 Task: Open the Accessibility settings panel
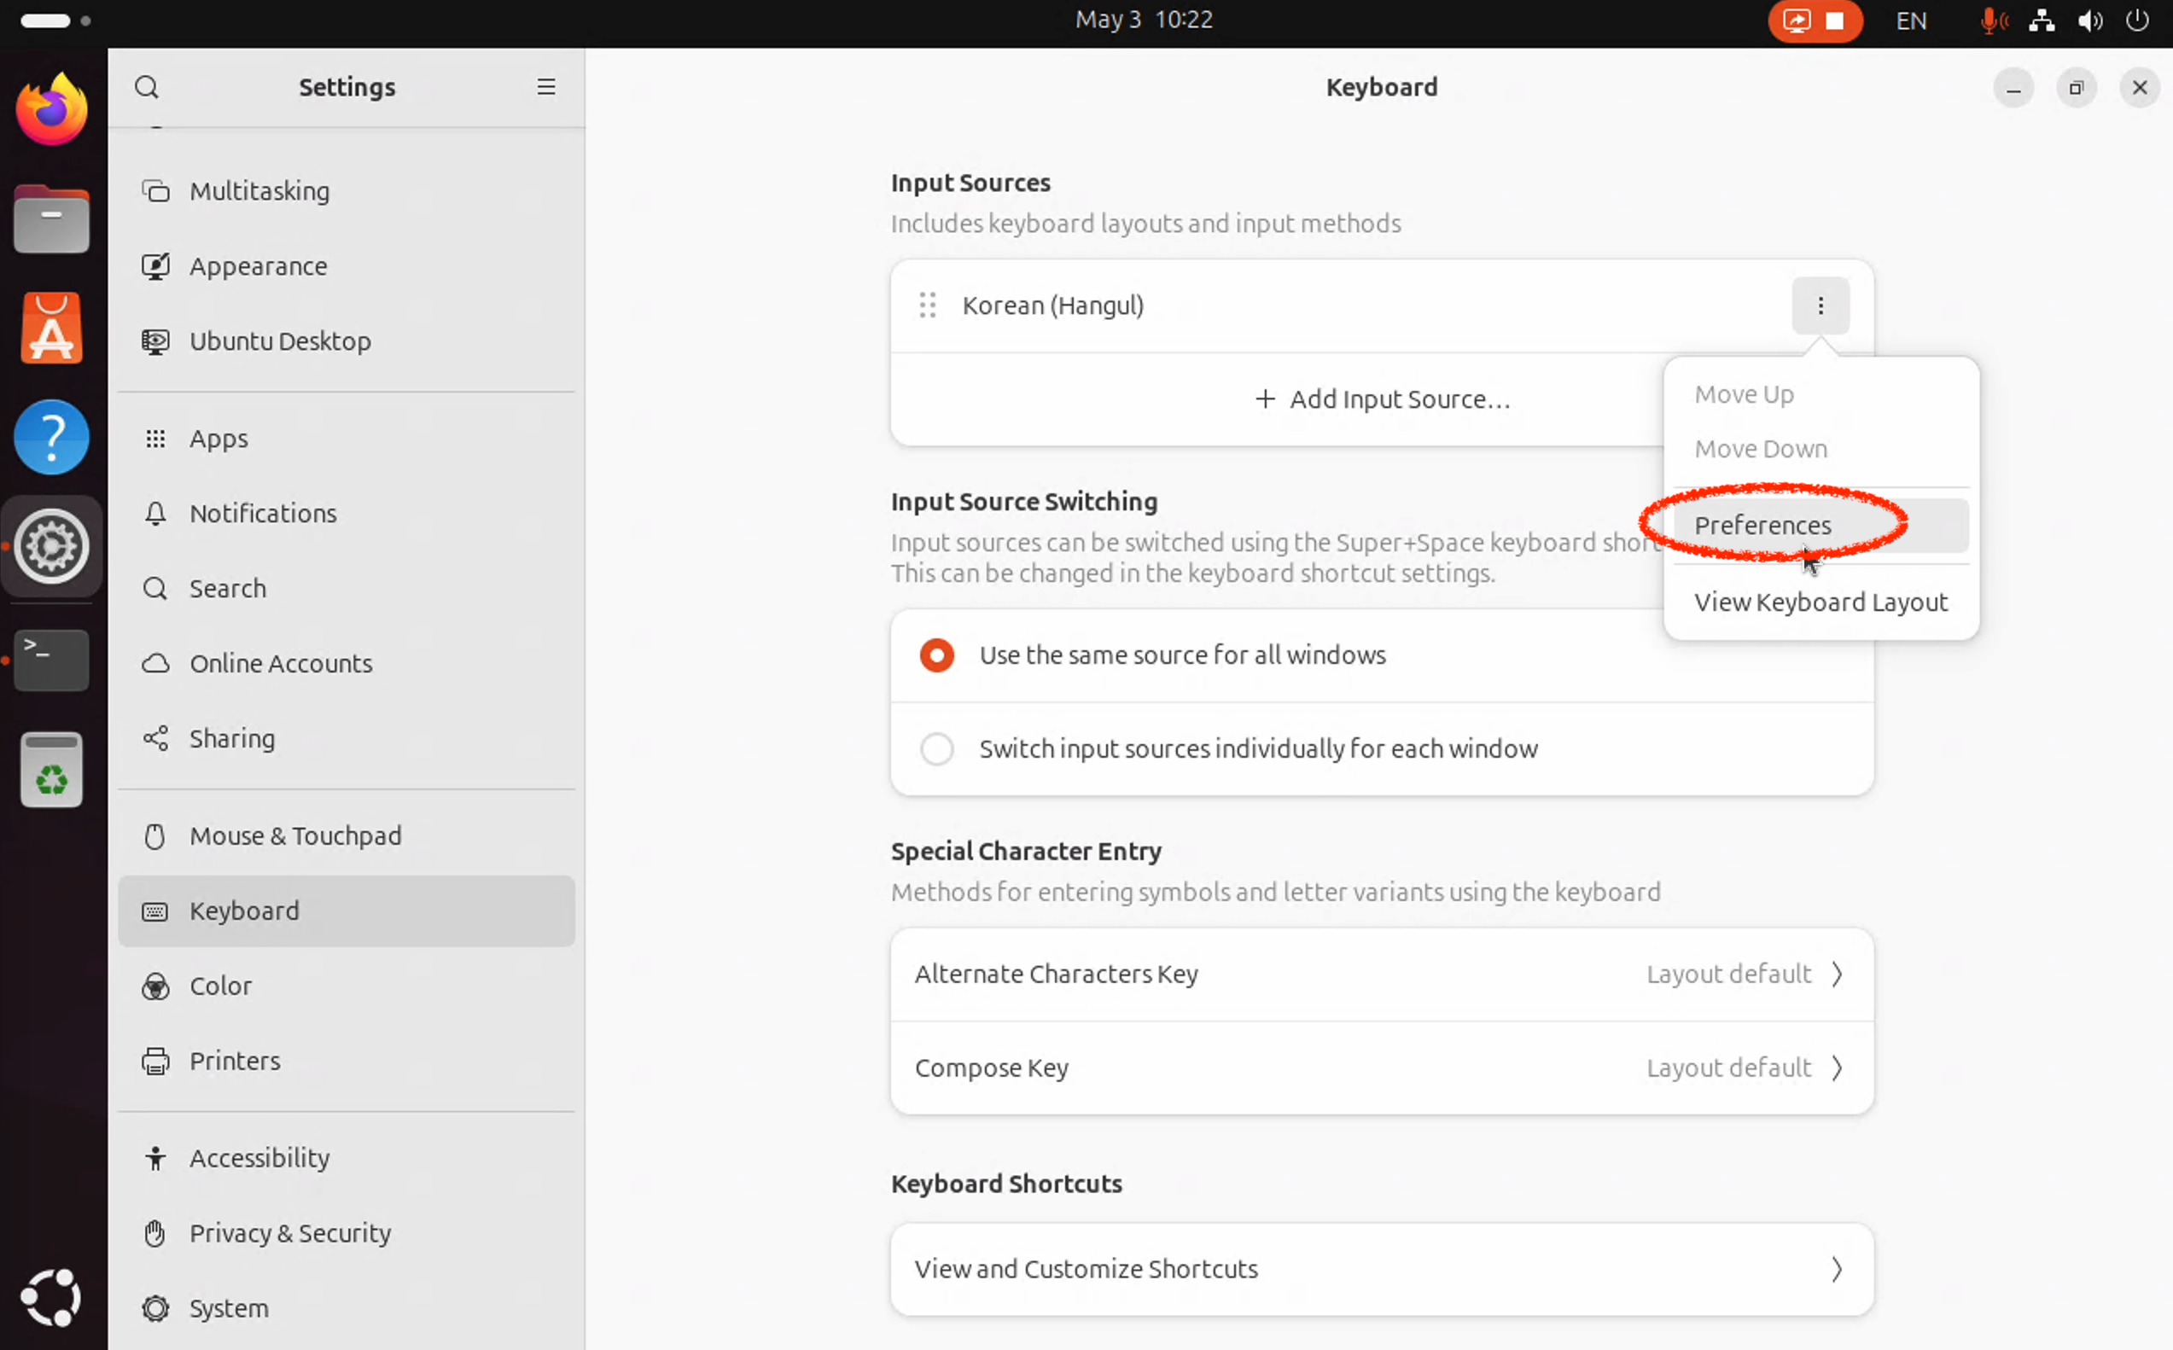(259, 1158)
